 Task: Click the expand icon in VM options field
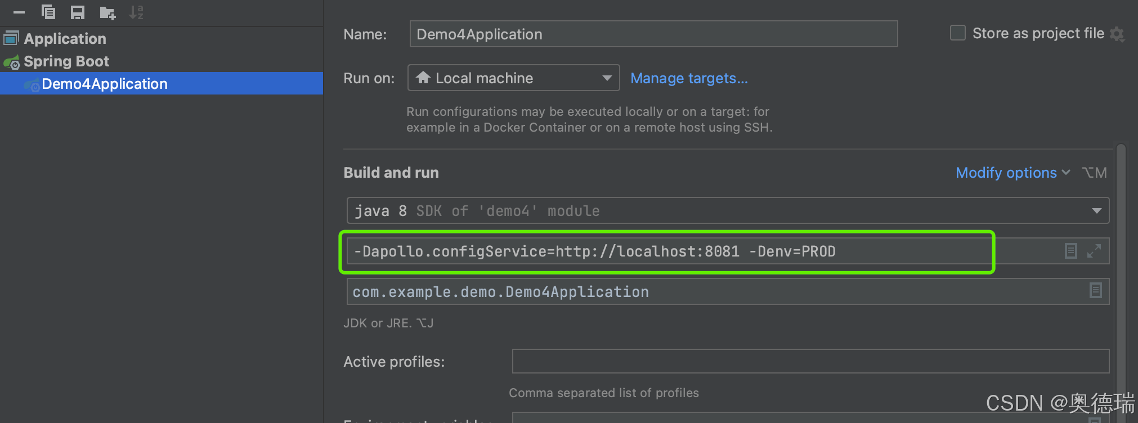pos(1094,251)
